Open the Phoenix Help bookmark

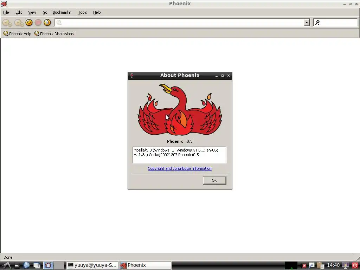click(x=17, y=34)
